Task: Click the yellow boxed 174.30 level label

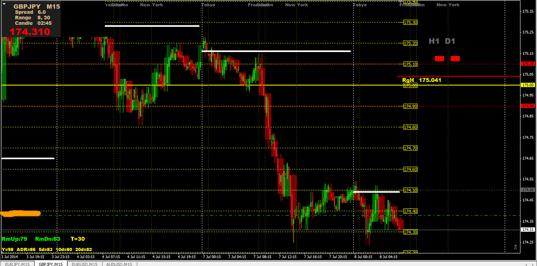Action: point(410,232)
